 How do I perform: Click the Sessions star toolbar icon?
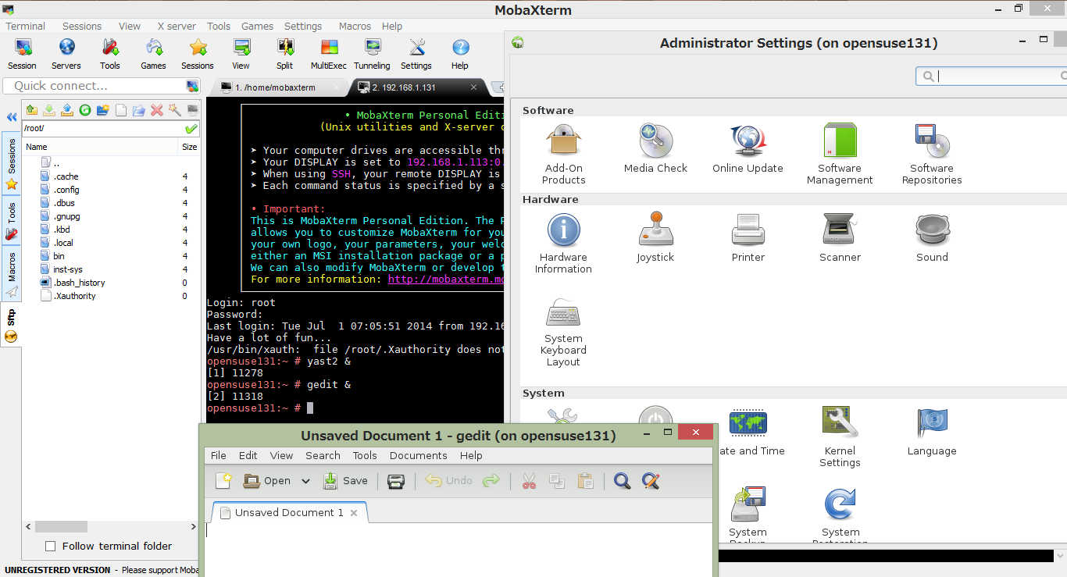click(x=198, y=54)
